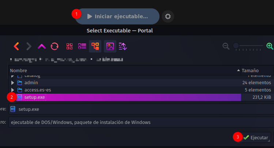Open the sorting options icon
The width and height of the screenshot is (274, 148).
click(123, 46)
